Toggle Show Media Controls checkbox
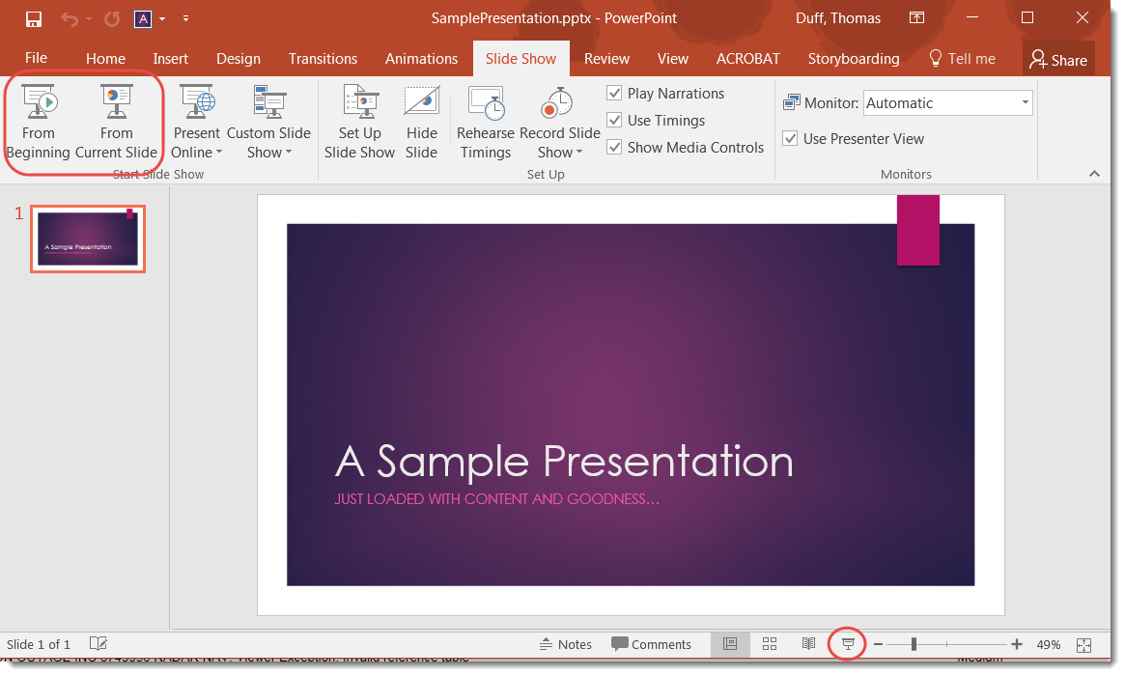Viewport: 1125px width, 676px height. (x=614, y=147)
